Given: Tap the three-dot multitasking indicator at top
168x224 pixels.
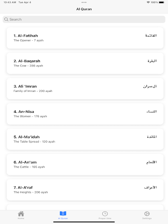Looking at the screenshot, I should (84, 2).
